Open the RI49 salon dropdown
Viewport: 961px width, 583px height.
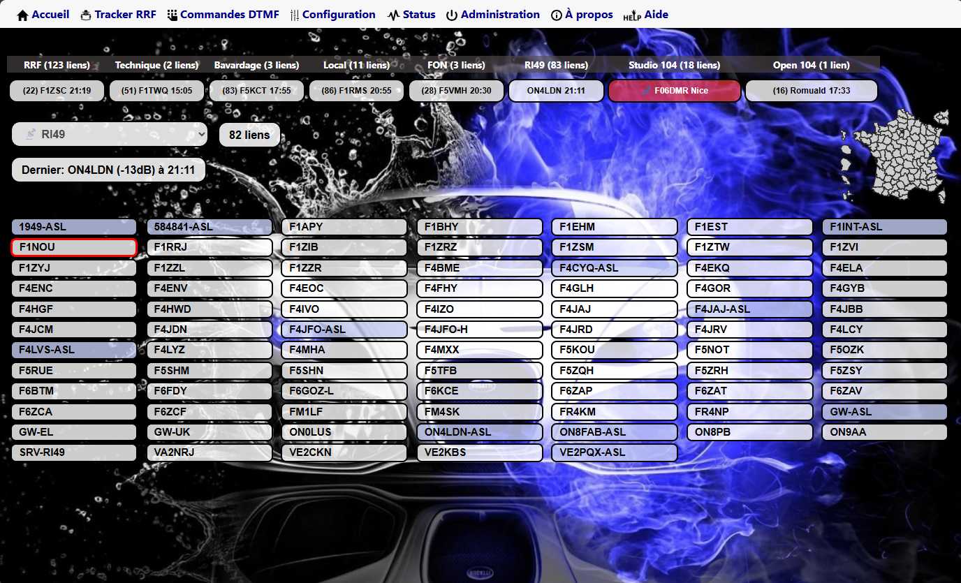coord(110,134)
